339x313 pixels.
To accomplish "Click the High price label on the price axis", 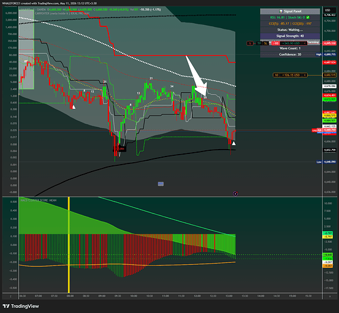I will point(319,54).
